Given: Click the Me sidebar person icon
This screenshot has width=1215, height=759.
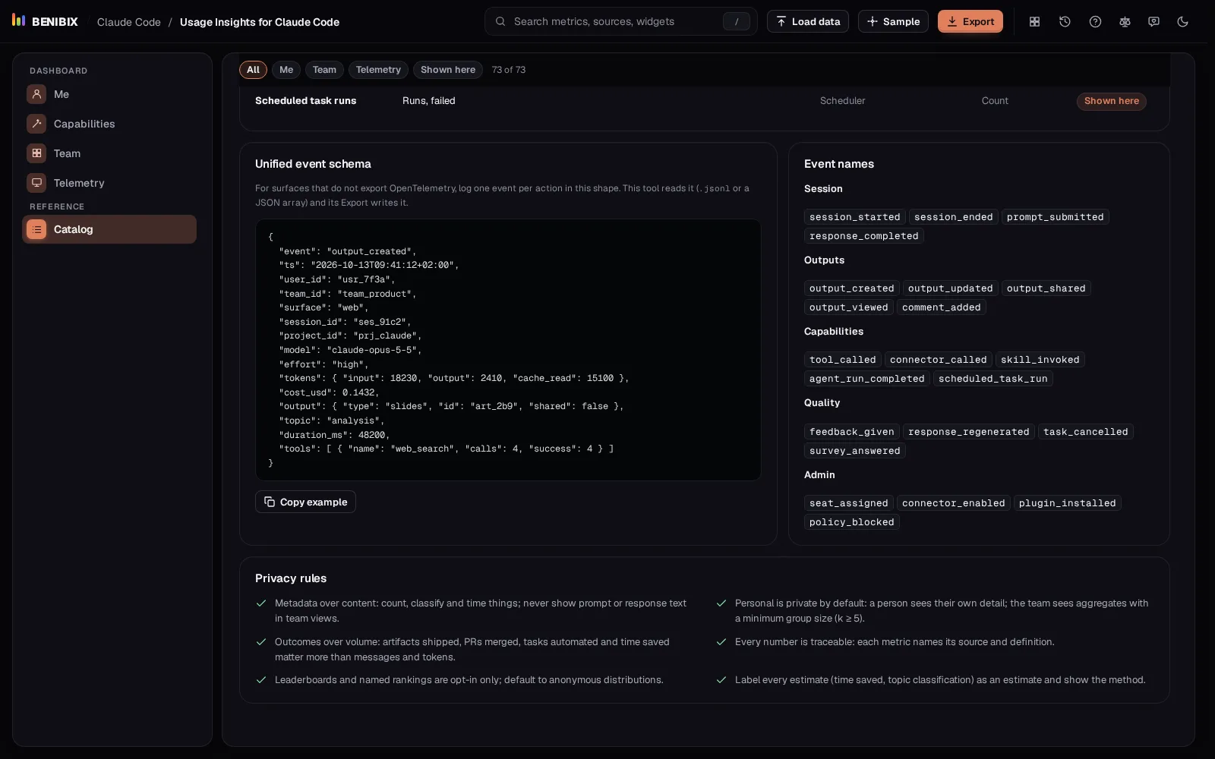Looking at the screenshot, I should coord(36,94).
